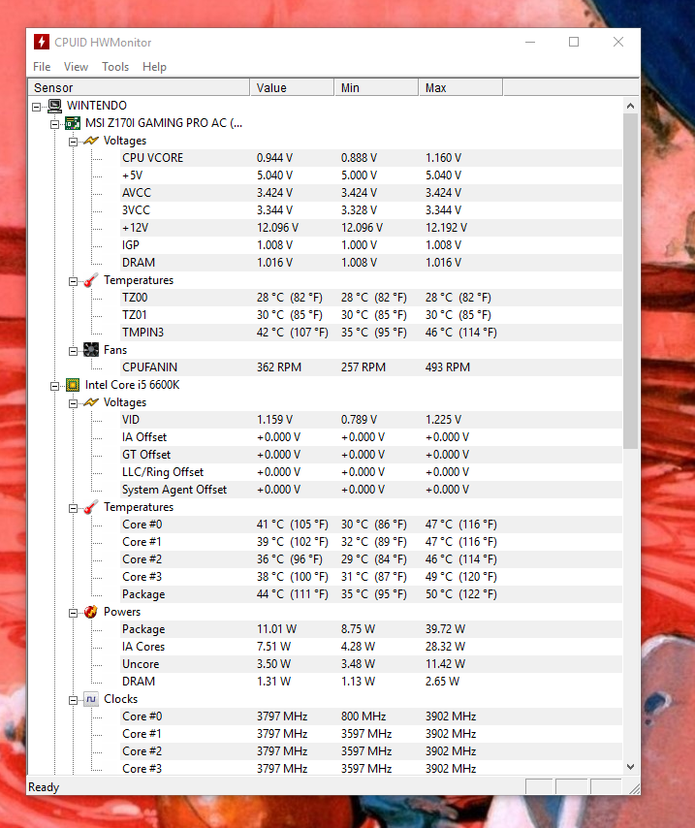Image resolution: width=695 pixels, height=828 pixels.
Task: Select the 3VCC row
Action: coord(371,210)
